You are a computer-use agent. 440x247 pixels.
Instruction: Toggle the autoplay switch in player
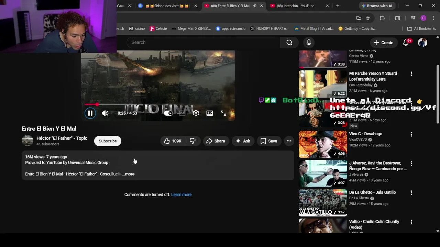[168, 113]
